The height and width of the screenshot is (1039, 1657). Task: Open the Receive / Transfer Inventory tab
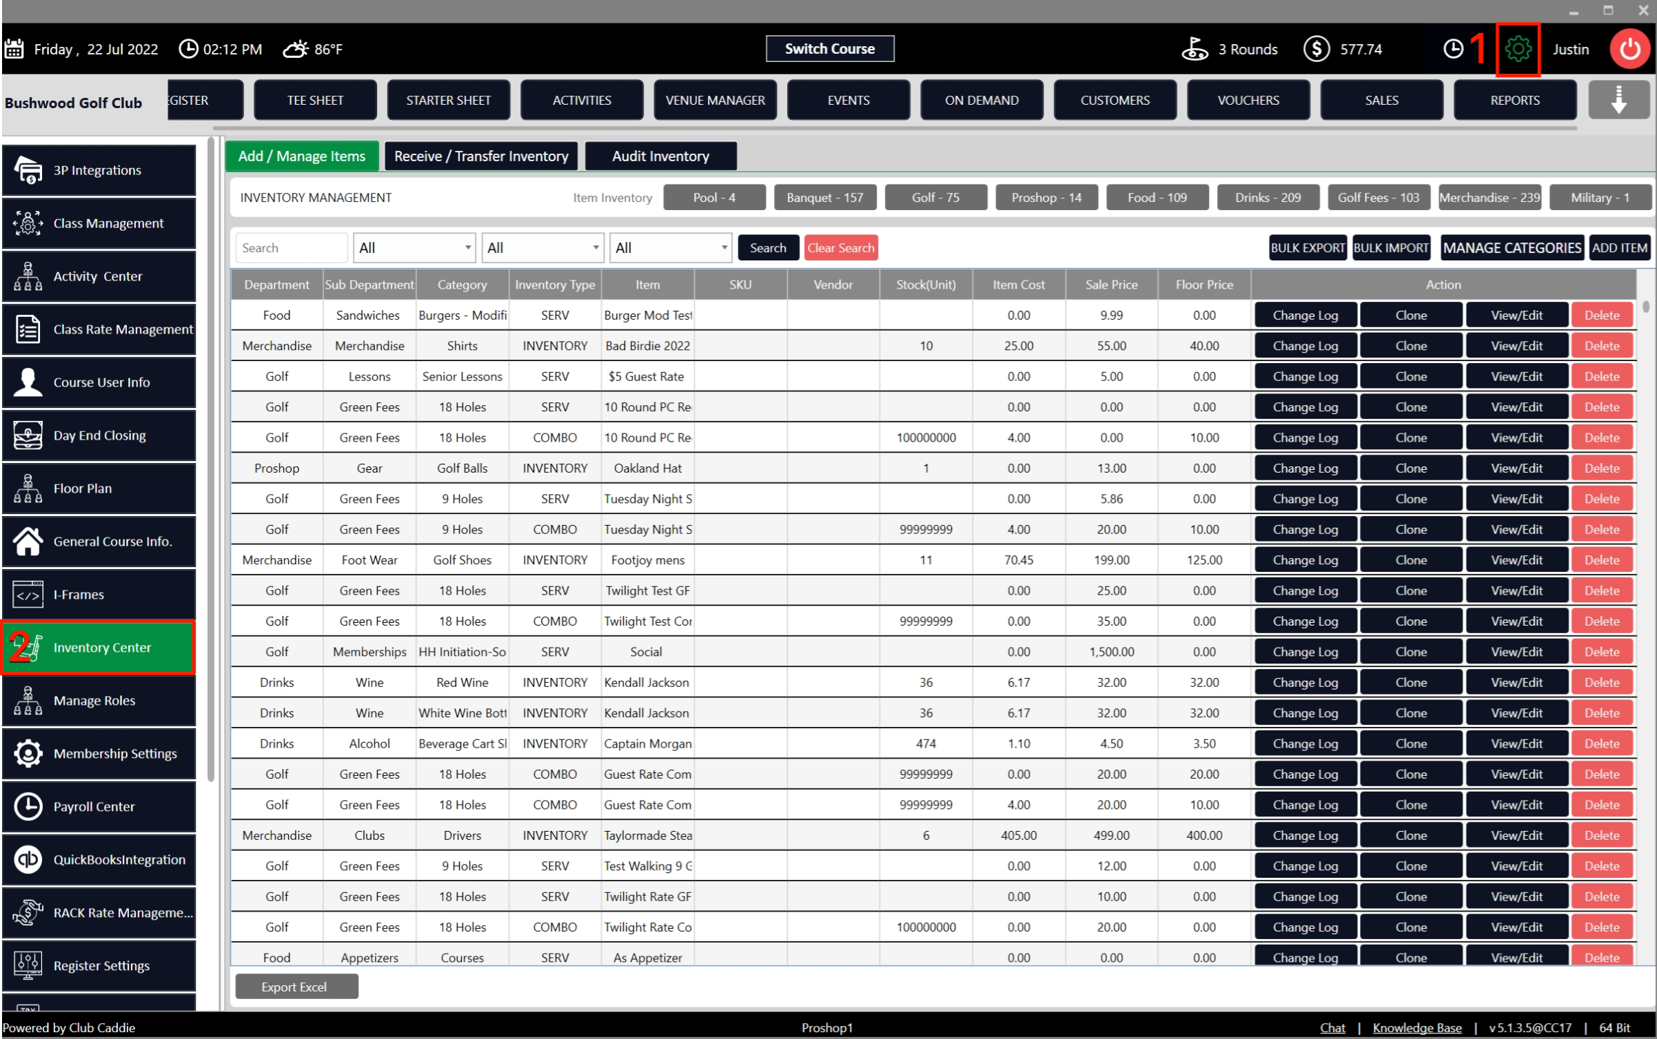[x=481, y=156]
